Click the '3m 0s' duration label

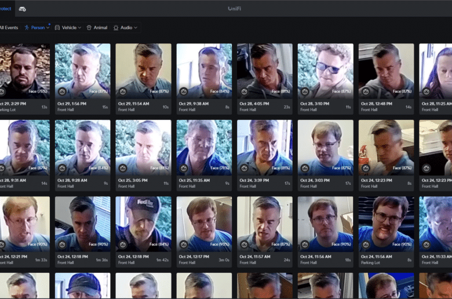[x=224, y=260]
